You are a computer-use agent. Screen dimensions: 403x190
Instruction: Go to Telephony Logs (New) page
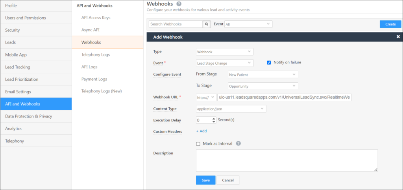(102, 91)
